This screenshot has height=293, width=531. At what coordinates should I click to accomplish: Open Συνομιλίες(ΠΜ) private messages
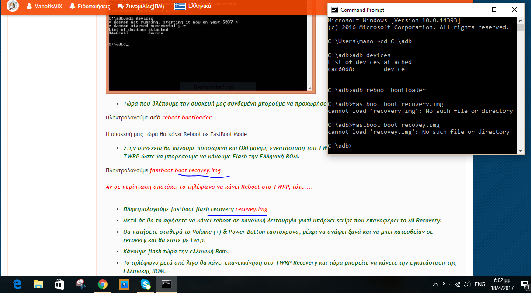coord(140,7)
